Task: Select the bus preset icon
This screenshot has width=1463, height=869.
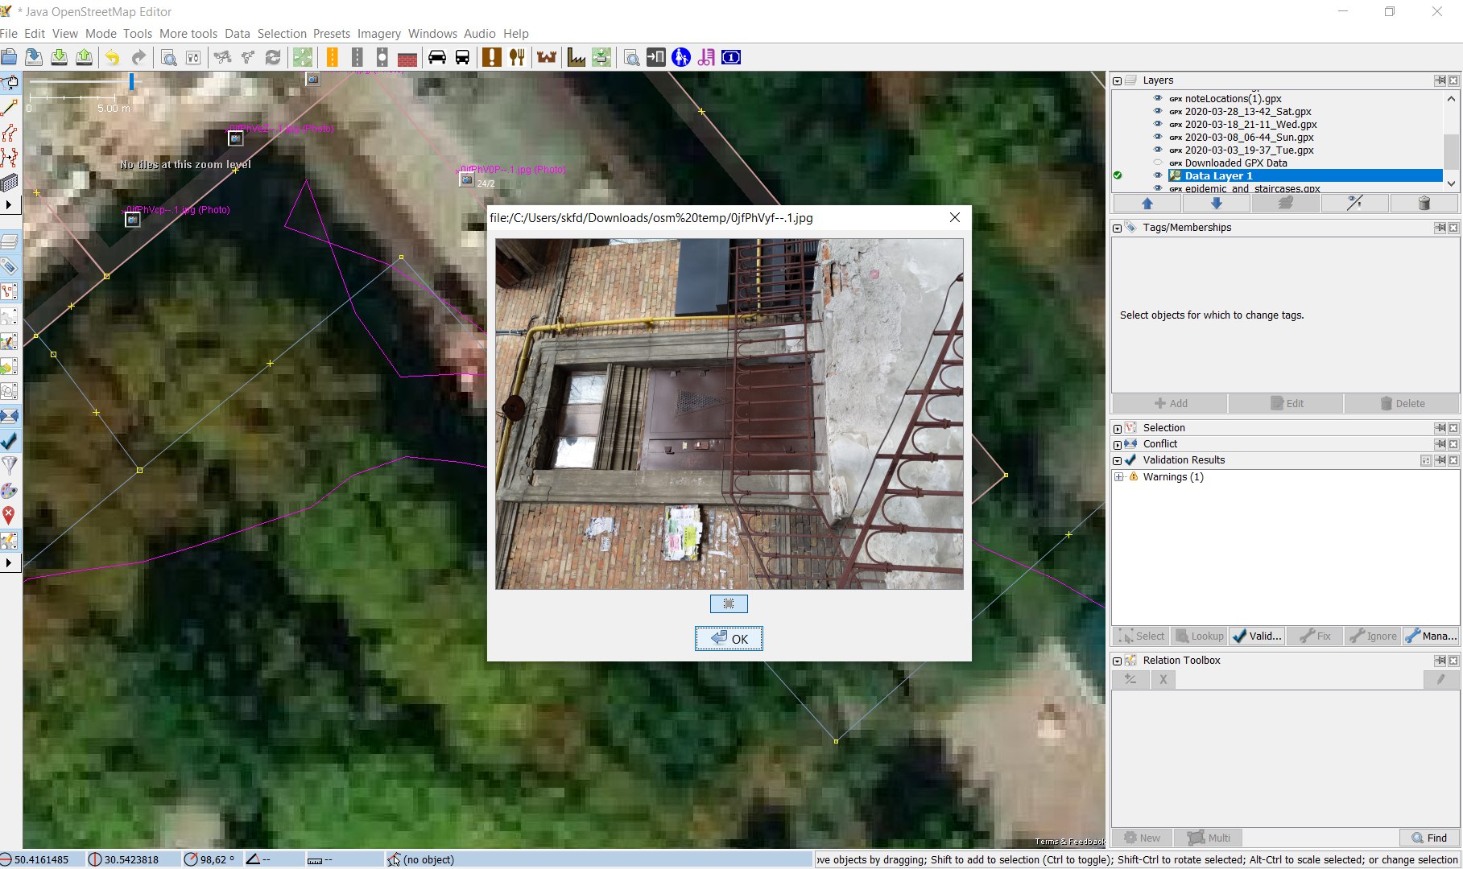Action: pyautogui.click(x=463, y=57)
